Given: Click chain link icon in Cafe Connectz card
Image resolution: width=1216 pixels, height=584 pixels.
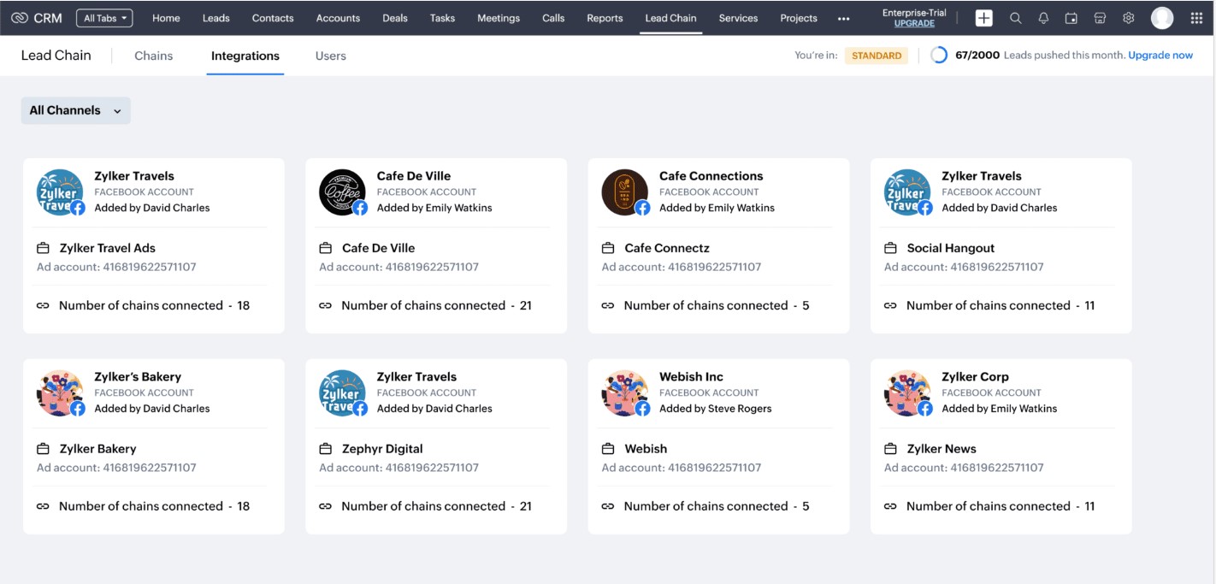Looking at the screenshot, I should click(x=608, y=305).
